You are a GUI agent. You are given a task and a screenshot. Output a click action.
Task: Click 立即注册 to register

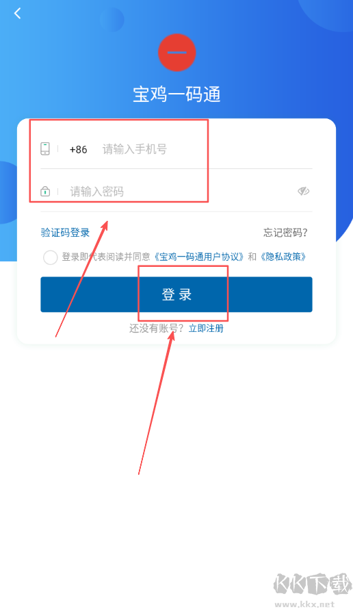click(206, 328)
